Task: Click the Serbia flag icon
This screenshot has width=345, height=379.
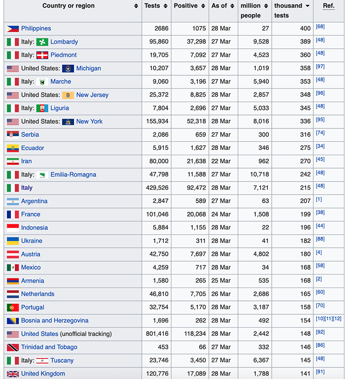Action: click(x=13, y=135)
